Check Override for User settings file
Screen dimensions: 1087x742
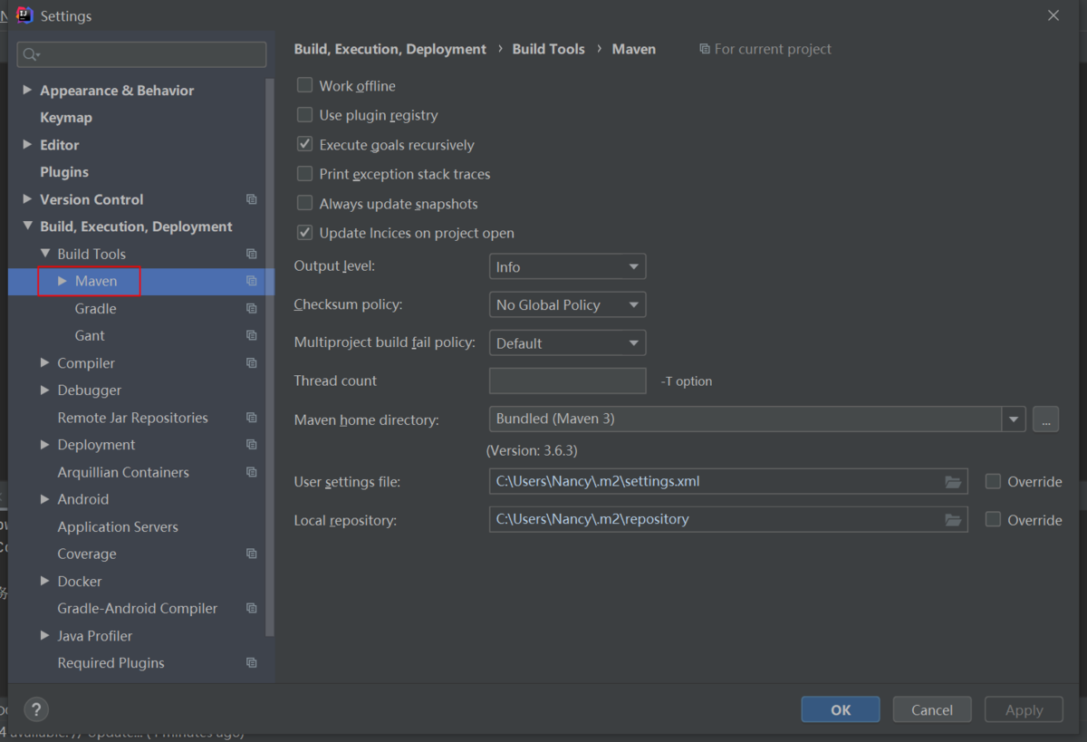tap(994, 482)
